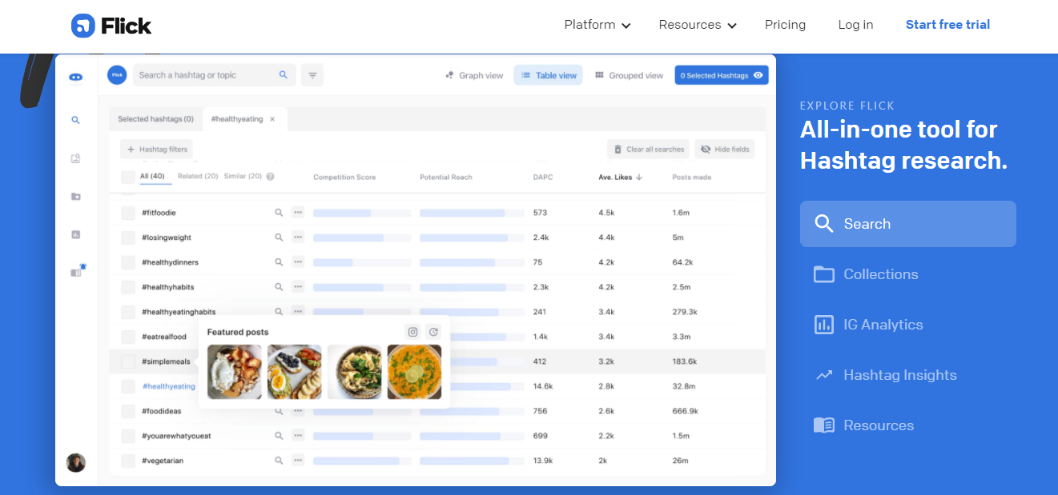Viewport: 1058px width, 495px height.
Task: Click the magnifier icon for #fitfoodie
Action: tap(279, 213)
